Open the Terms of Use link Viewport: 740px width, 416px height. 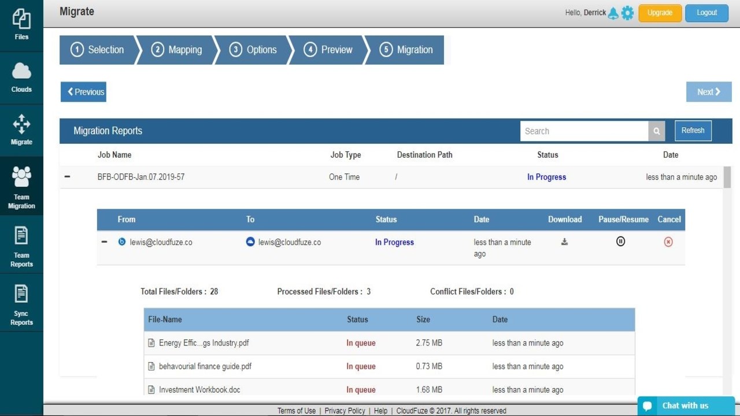point(297,411)
